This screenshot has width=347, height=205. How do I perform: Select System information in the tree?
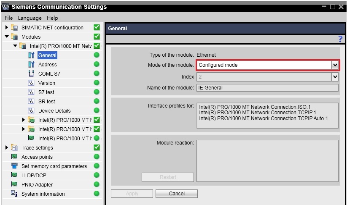point(43,194)
